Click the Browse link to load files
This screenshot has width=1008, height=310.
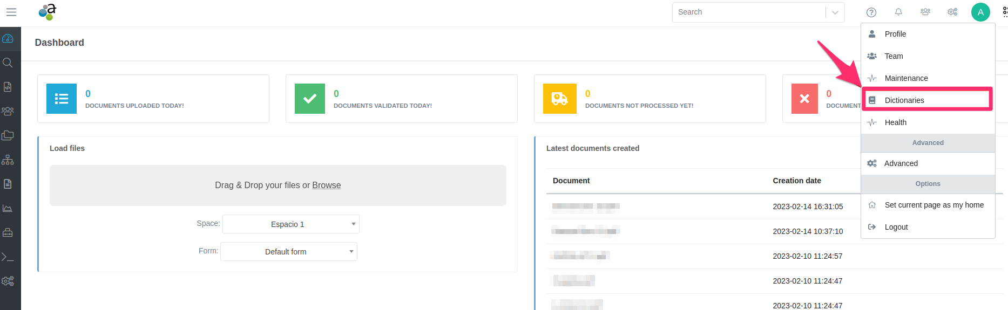(326, 185)
